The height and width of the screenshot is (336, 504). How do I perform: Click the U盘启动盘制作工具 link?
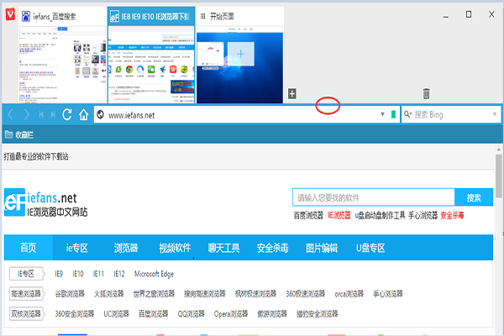[x=380, y=215]
